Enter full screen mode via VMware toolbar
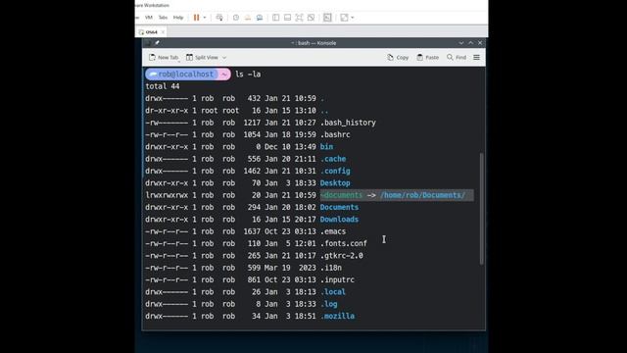This screenshot has width=627, height=353. [299, 18]
